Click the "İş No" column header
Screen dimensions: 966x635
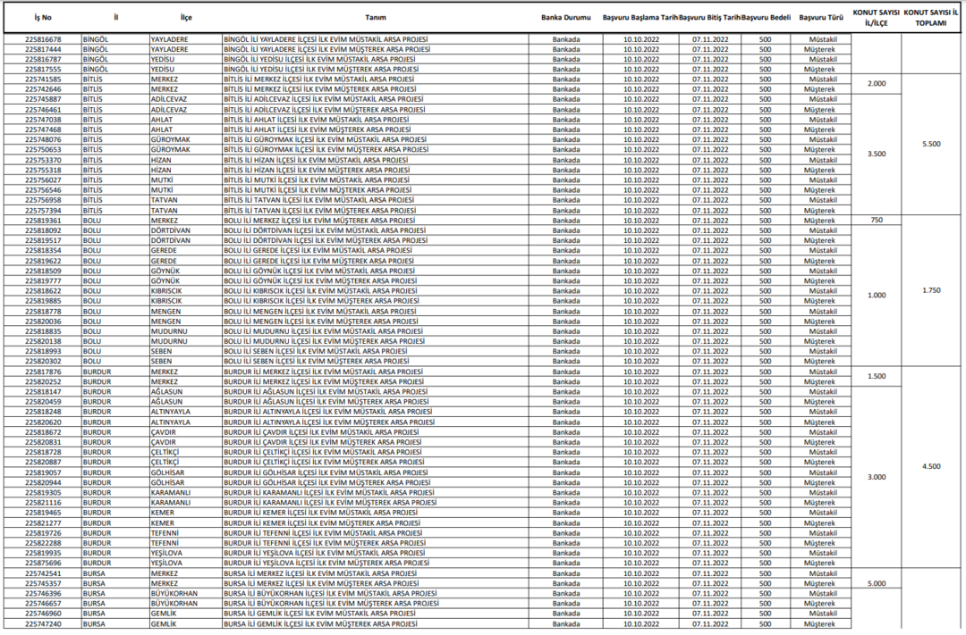click(x=42, y=17)
